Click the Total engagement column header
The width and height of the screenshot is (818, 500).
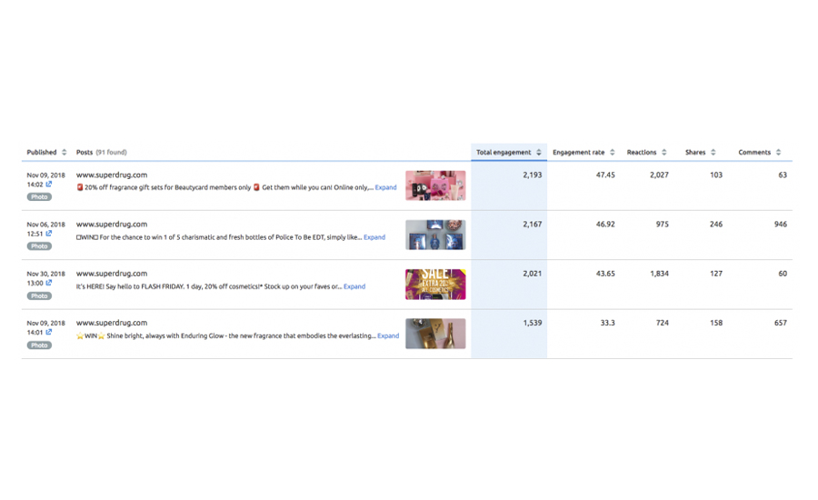point(504,153)
